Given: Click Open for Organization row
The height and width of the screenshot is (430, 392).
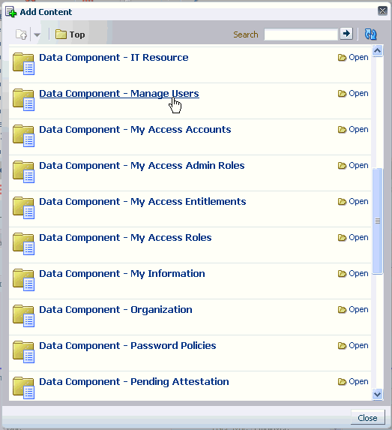Looking at the screenshot, I should pyautogui.click(x=353, y=310).
